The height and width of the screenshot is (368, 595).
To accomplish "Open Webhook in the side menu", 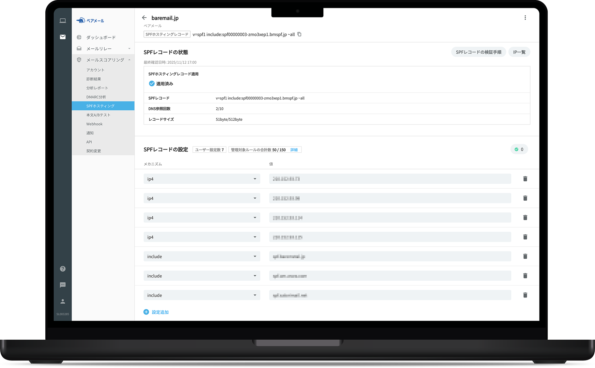I will coord(94,124).
